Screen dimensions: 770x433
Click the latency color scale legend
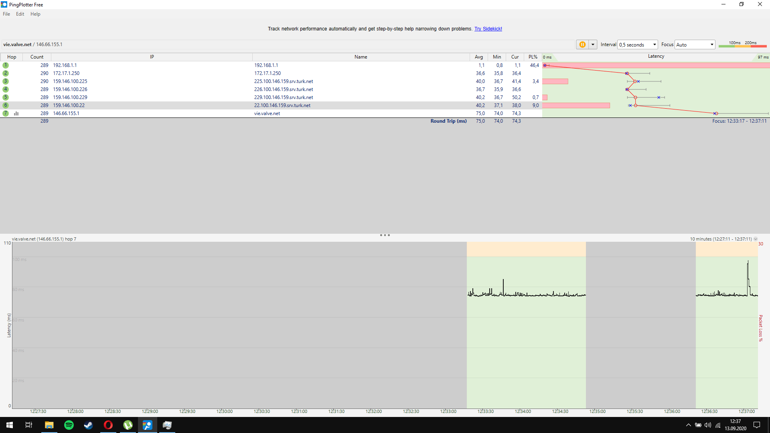pyautogui.click(x=742, y=44)
